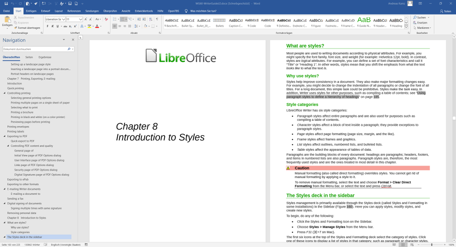Click the large Einfügen paste icon
The height and width of the screenshot is (247, 456).
(x=7, y=19)
